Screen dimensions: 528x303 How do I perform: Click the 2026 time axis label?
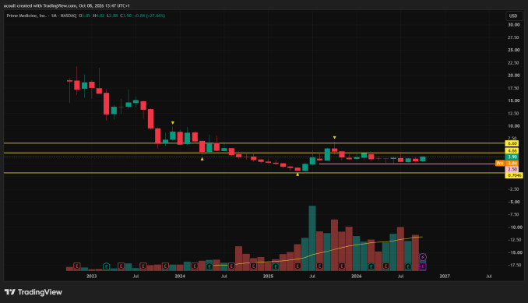point(356,276)
